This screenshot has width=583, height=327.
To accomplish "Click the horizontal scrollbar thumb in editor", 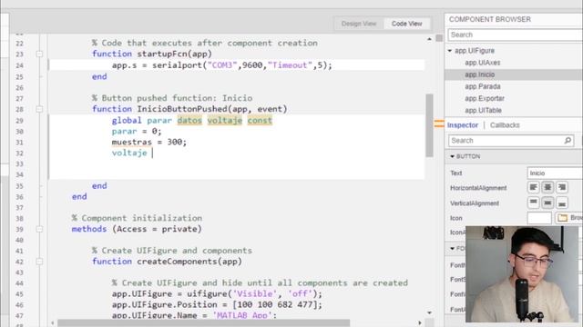I will [204, 323].
